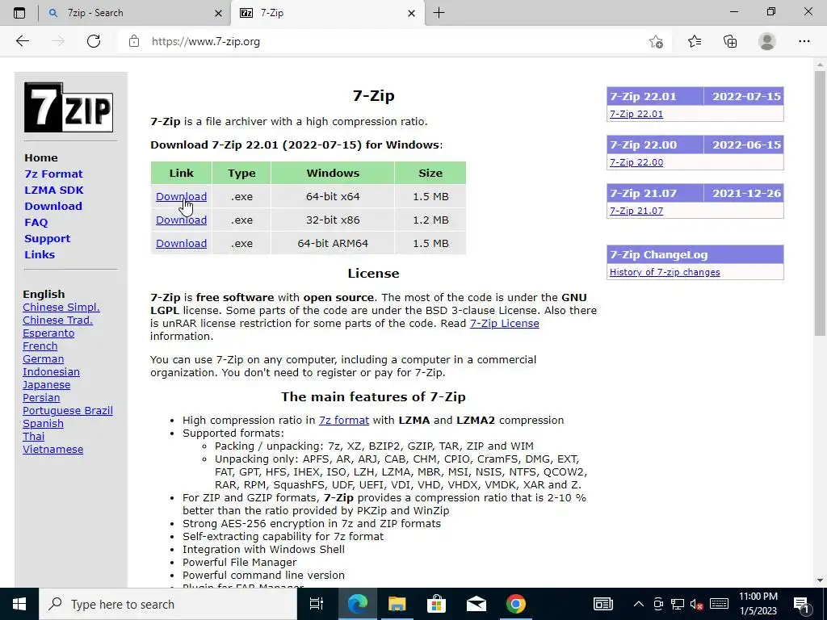Open Edge settings and more menu
This screenshot has width=827, height=620.
[804, 41]
